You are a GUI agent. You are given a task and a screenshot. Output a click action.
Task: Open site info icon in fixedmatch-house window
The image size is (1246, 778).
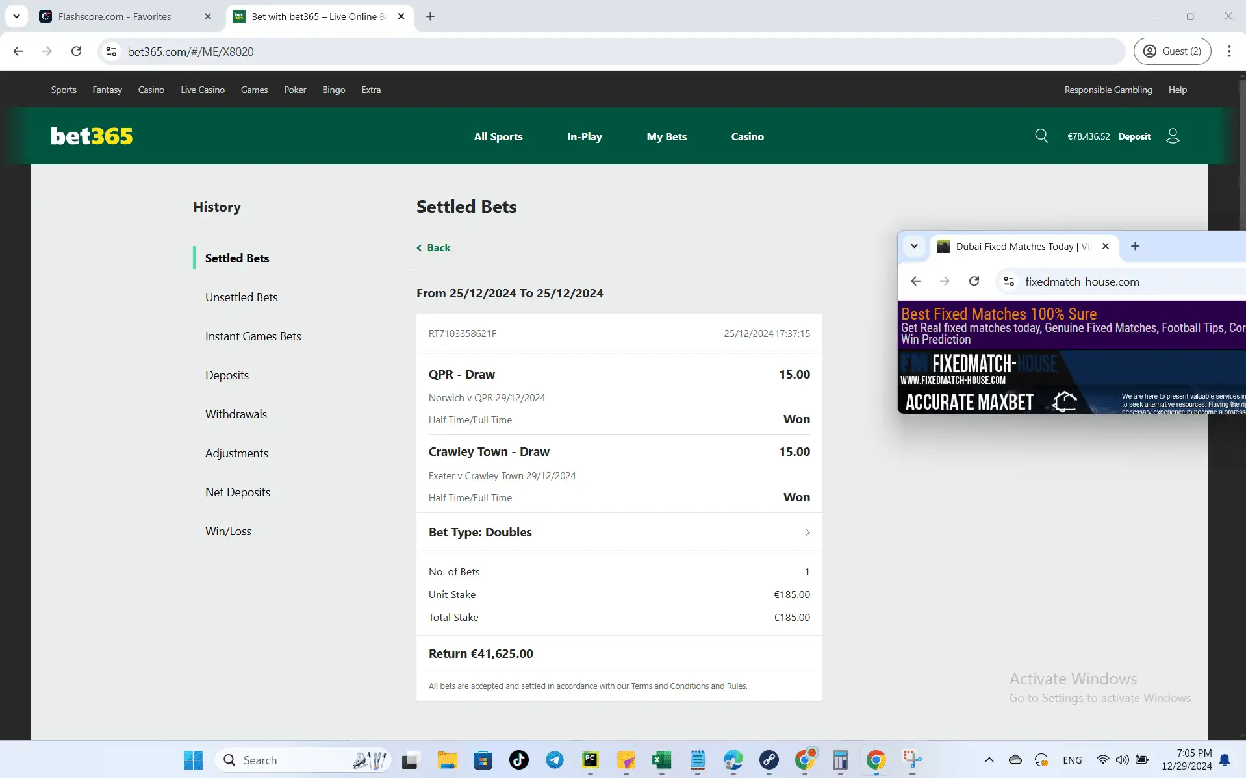click(1009, 281)
